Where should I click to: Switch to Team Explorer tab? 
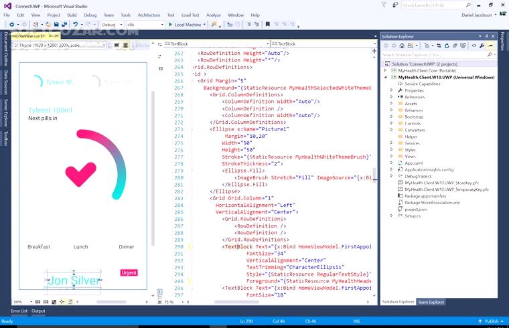tap(431, 302)
